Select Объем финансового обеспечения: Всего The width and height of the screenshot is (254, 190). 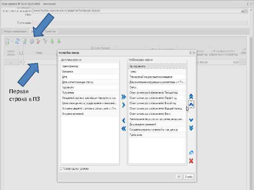click(157, 114)
